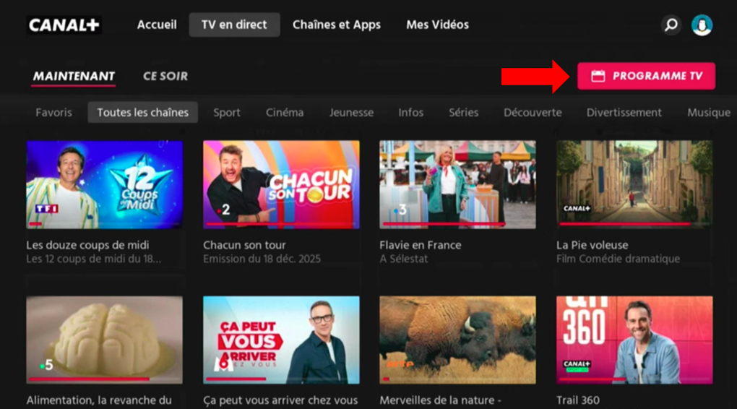Select La Pie voleuse film thumbnail
The height and width of the screenshot is (409, 737).
634,184
